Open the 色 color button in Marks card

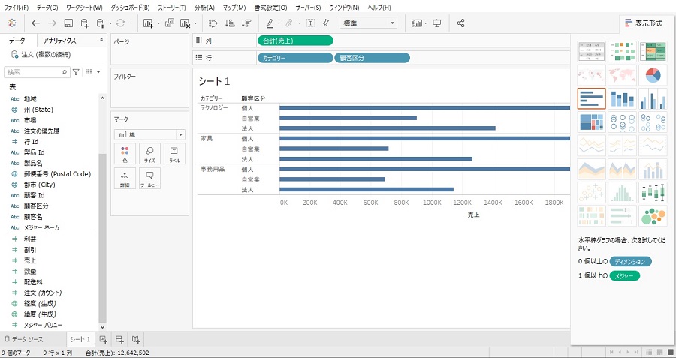click(125, 154)
